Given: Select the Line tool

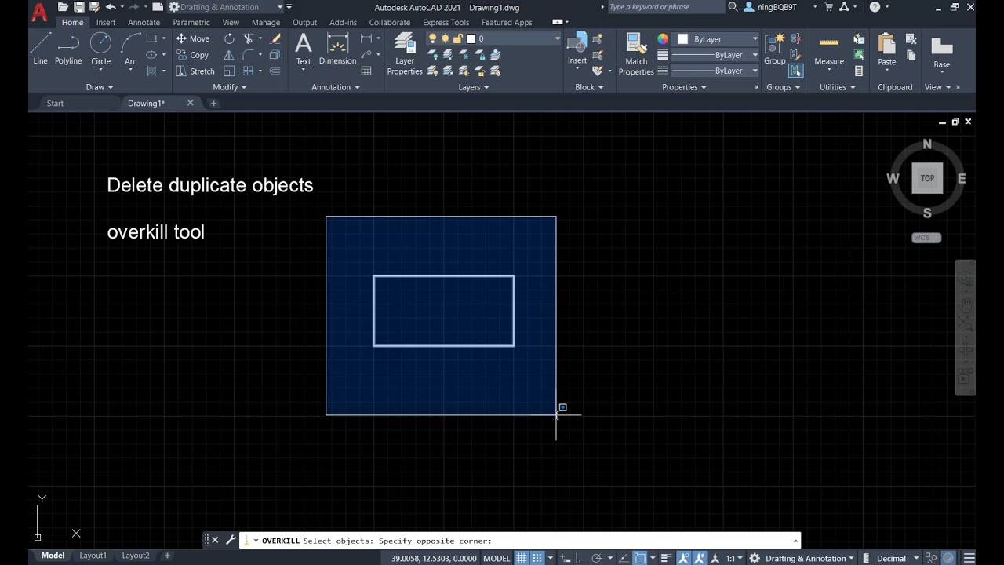Looking at the screenshot, I should (x=40, y=49).
